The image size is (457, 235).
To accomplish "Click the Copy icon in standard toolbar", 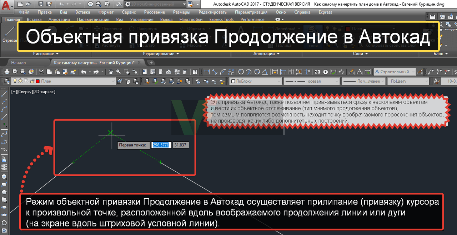I will tap(49, 72).
